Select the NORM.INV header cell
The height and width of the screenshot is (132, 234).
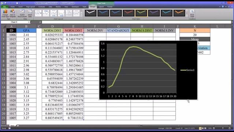[95, 30]
